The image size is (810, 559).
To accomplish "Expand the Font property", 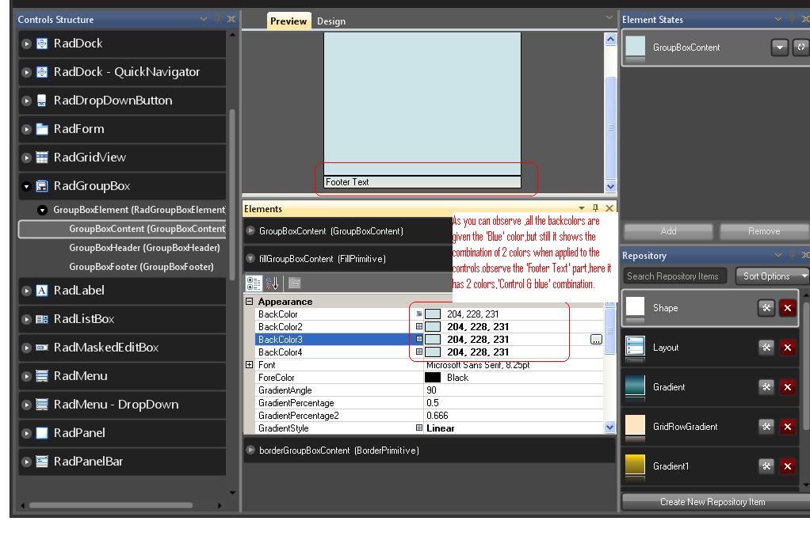I will 250,365.
